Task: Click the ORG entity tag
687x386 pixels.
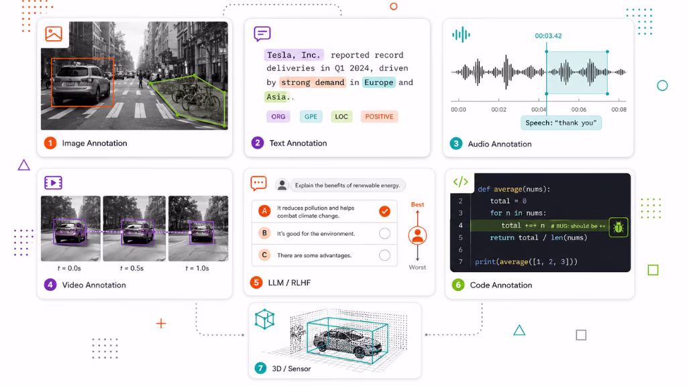Action: pyautogui.click(x=278, y=117)
